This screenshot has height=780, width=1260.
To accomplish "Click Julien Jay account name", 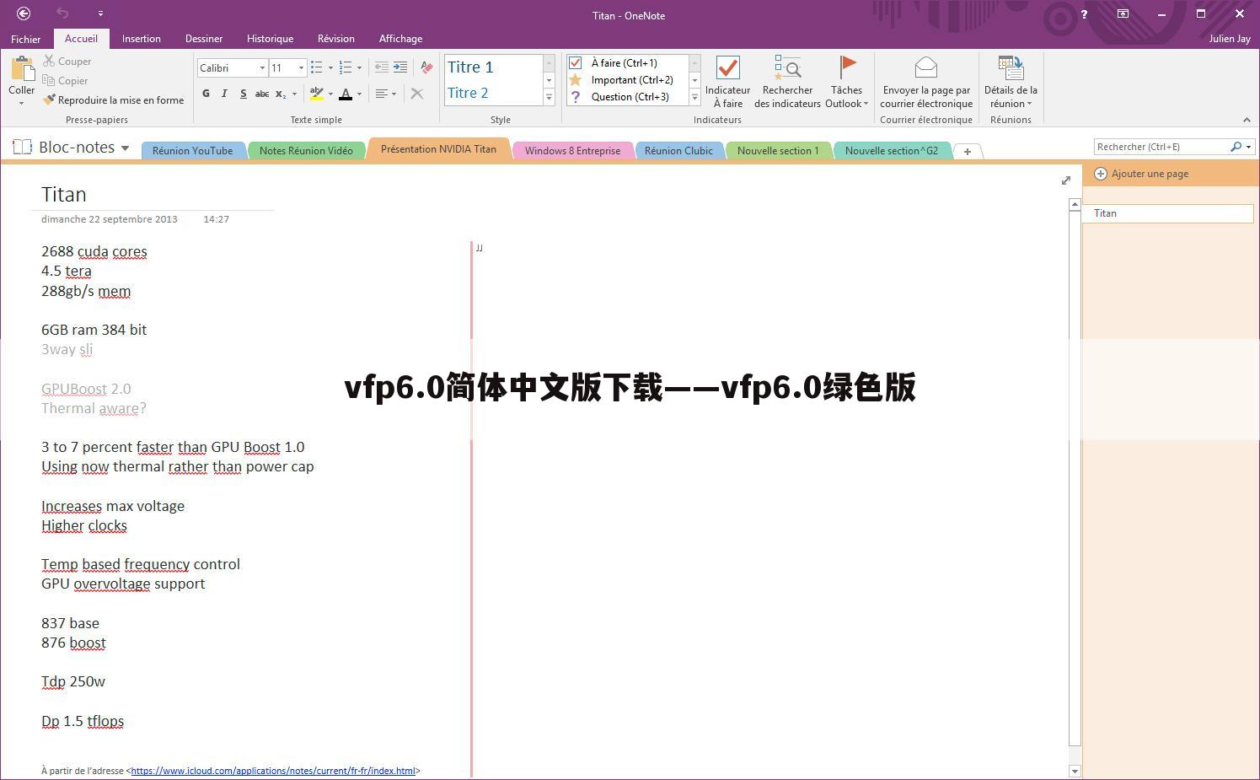I will tap(1229, 39).
